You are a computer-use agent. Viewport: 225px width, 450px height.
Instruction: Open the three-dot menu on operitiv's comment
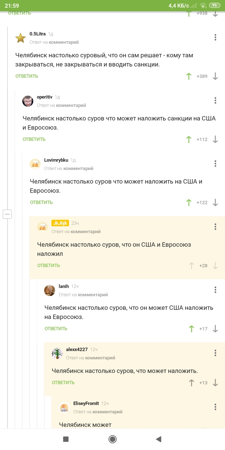tap(215, 100)
